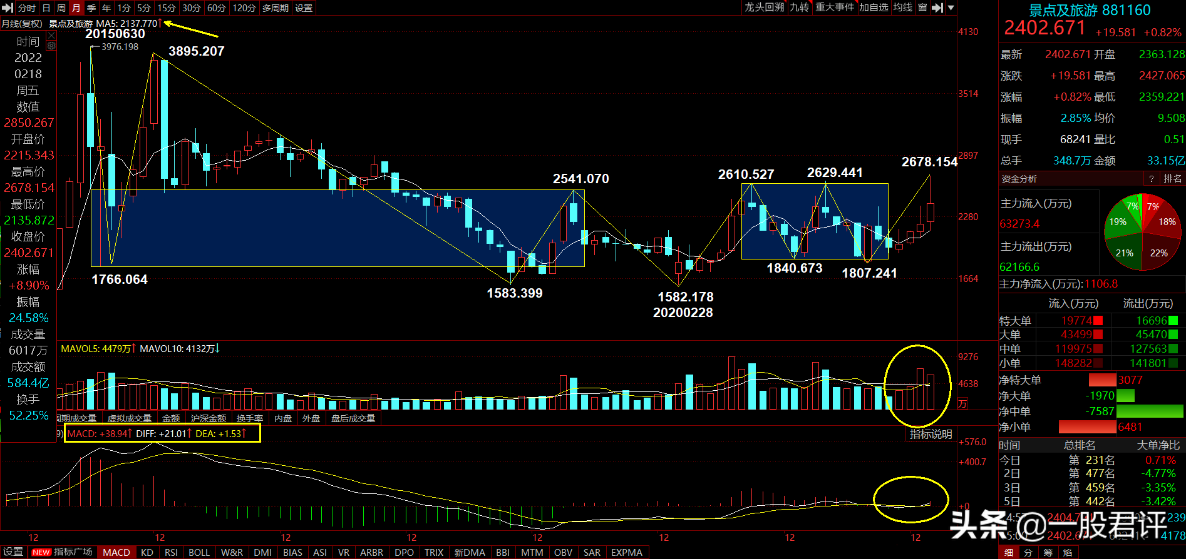Select the 沪深金额 tab
Screen dimensions: 1186x559
pyautogui.click(x=209, y=418)
